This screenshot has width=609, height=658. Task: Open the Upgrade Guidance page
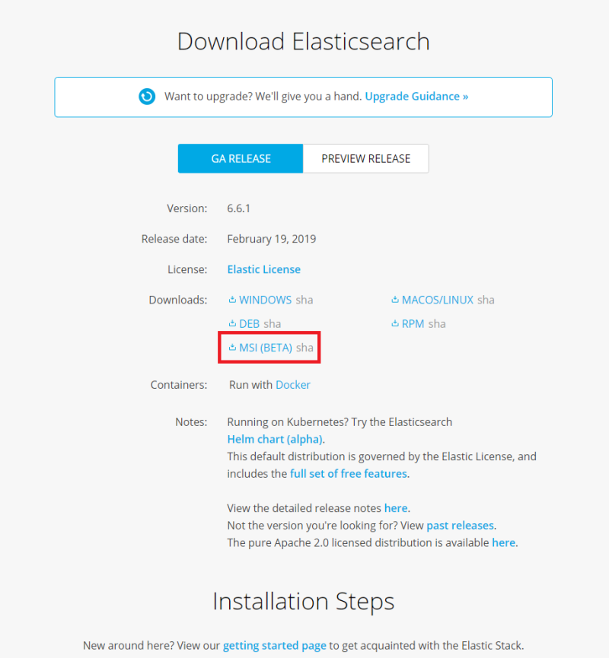416,97
